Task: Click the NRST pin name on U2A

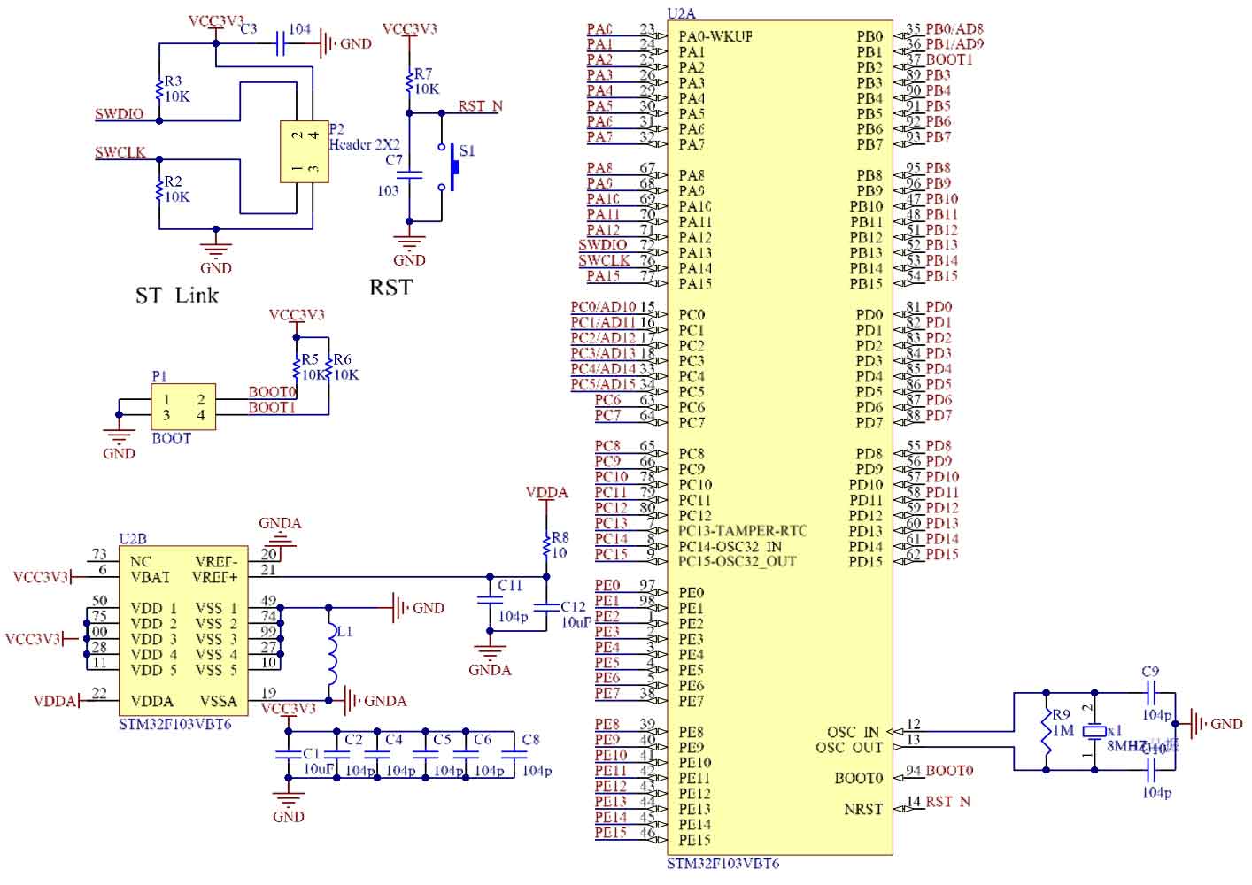Action: [x=863, y=809]
